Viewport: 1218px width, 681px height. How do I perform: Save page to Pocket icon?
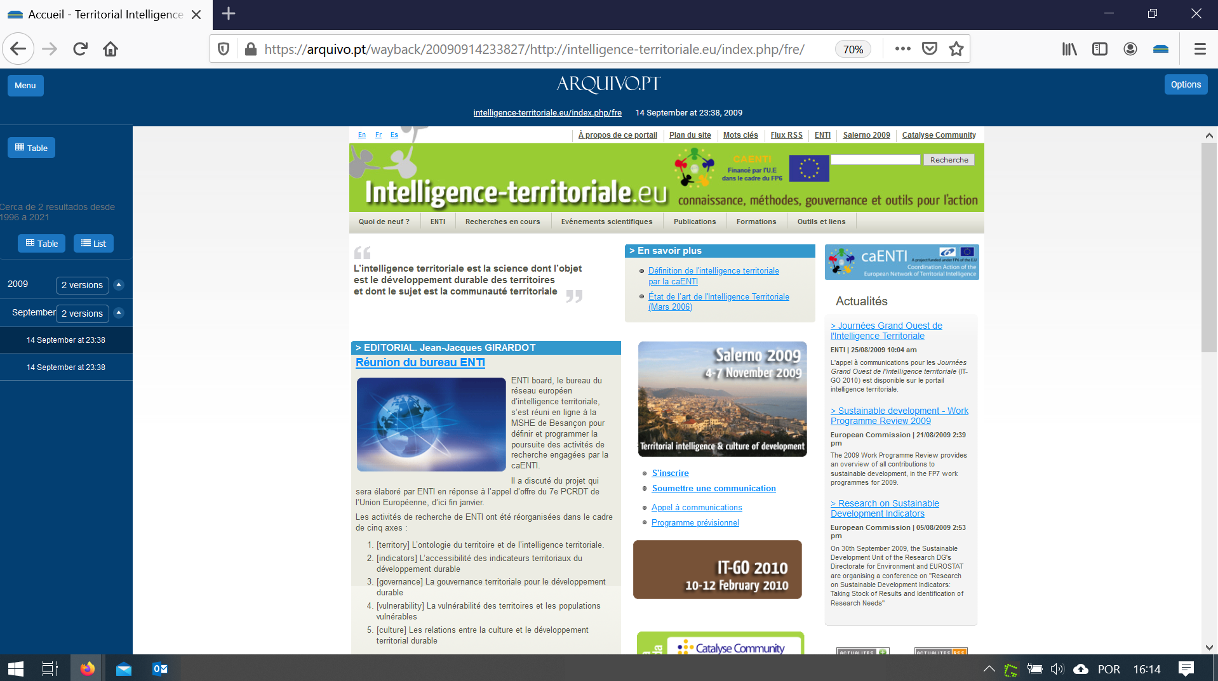coord(930,49)
